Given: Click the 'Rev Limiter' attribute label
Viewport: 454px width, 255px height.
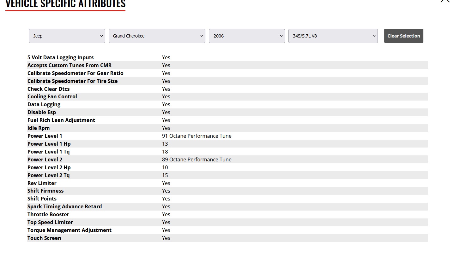Looking at the screenshot, I should [x=42, y=183].
